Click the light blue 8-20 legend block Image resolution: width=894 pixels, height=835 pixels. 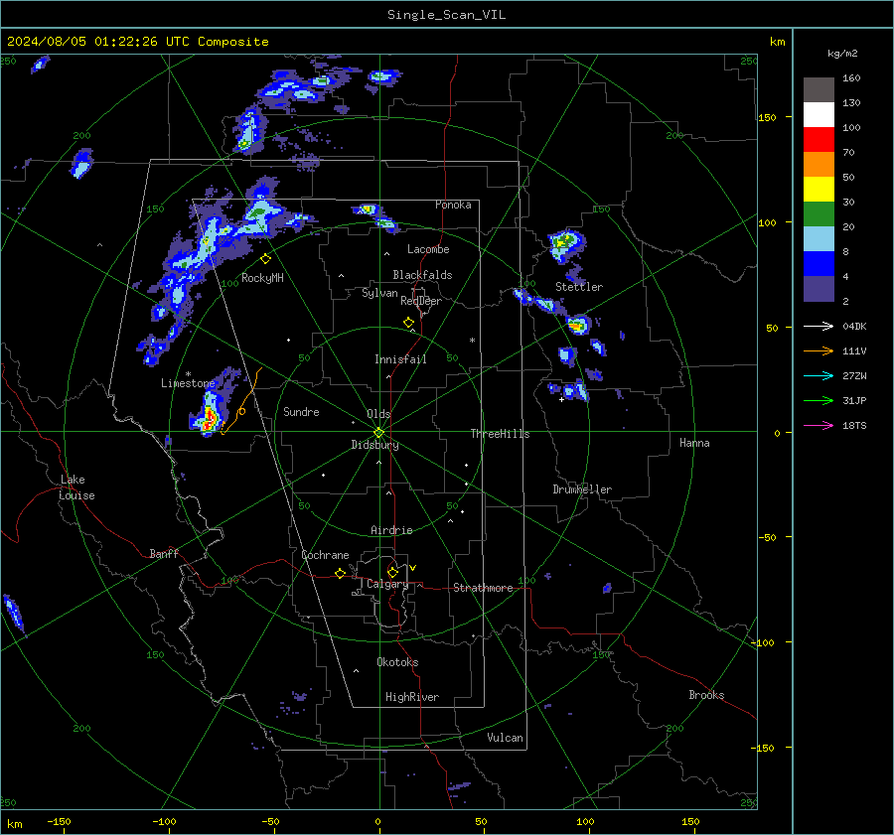pos(819,239)
